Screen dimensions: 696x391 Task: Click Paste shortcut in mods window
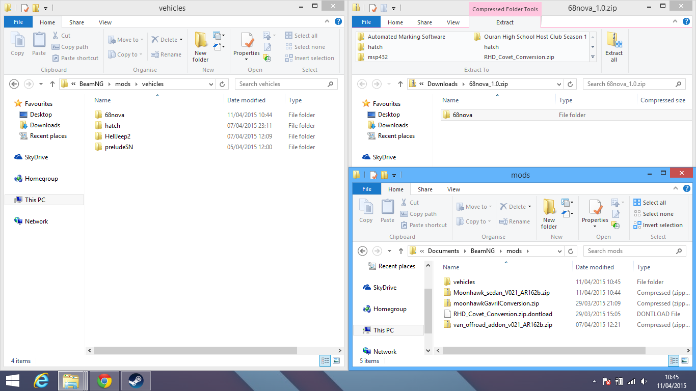pos(423,225)
